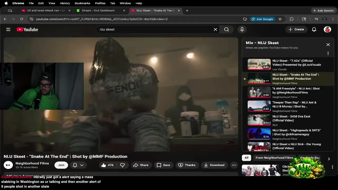Play 'Highspeeds & SRTS' in the mix
This screenshot has width=338, height=190.
tap(288, 134)
